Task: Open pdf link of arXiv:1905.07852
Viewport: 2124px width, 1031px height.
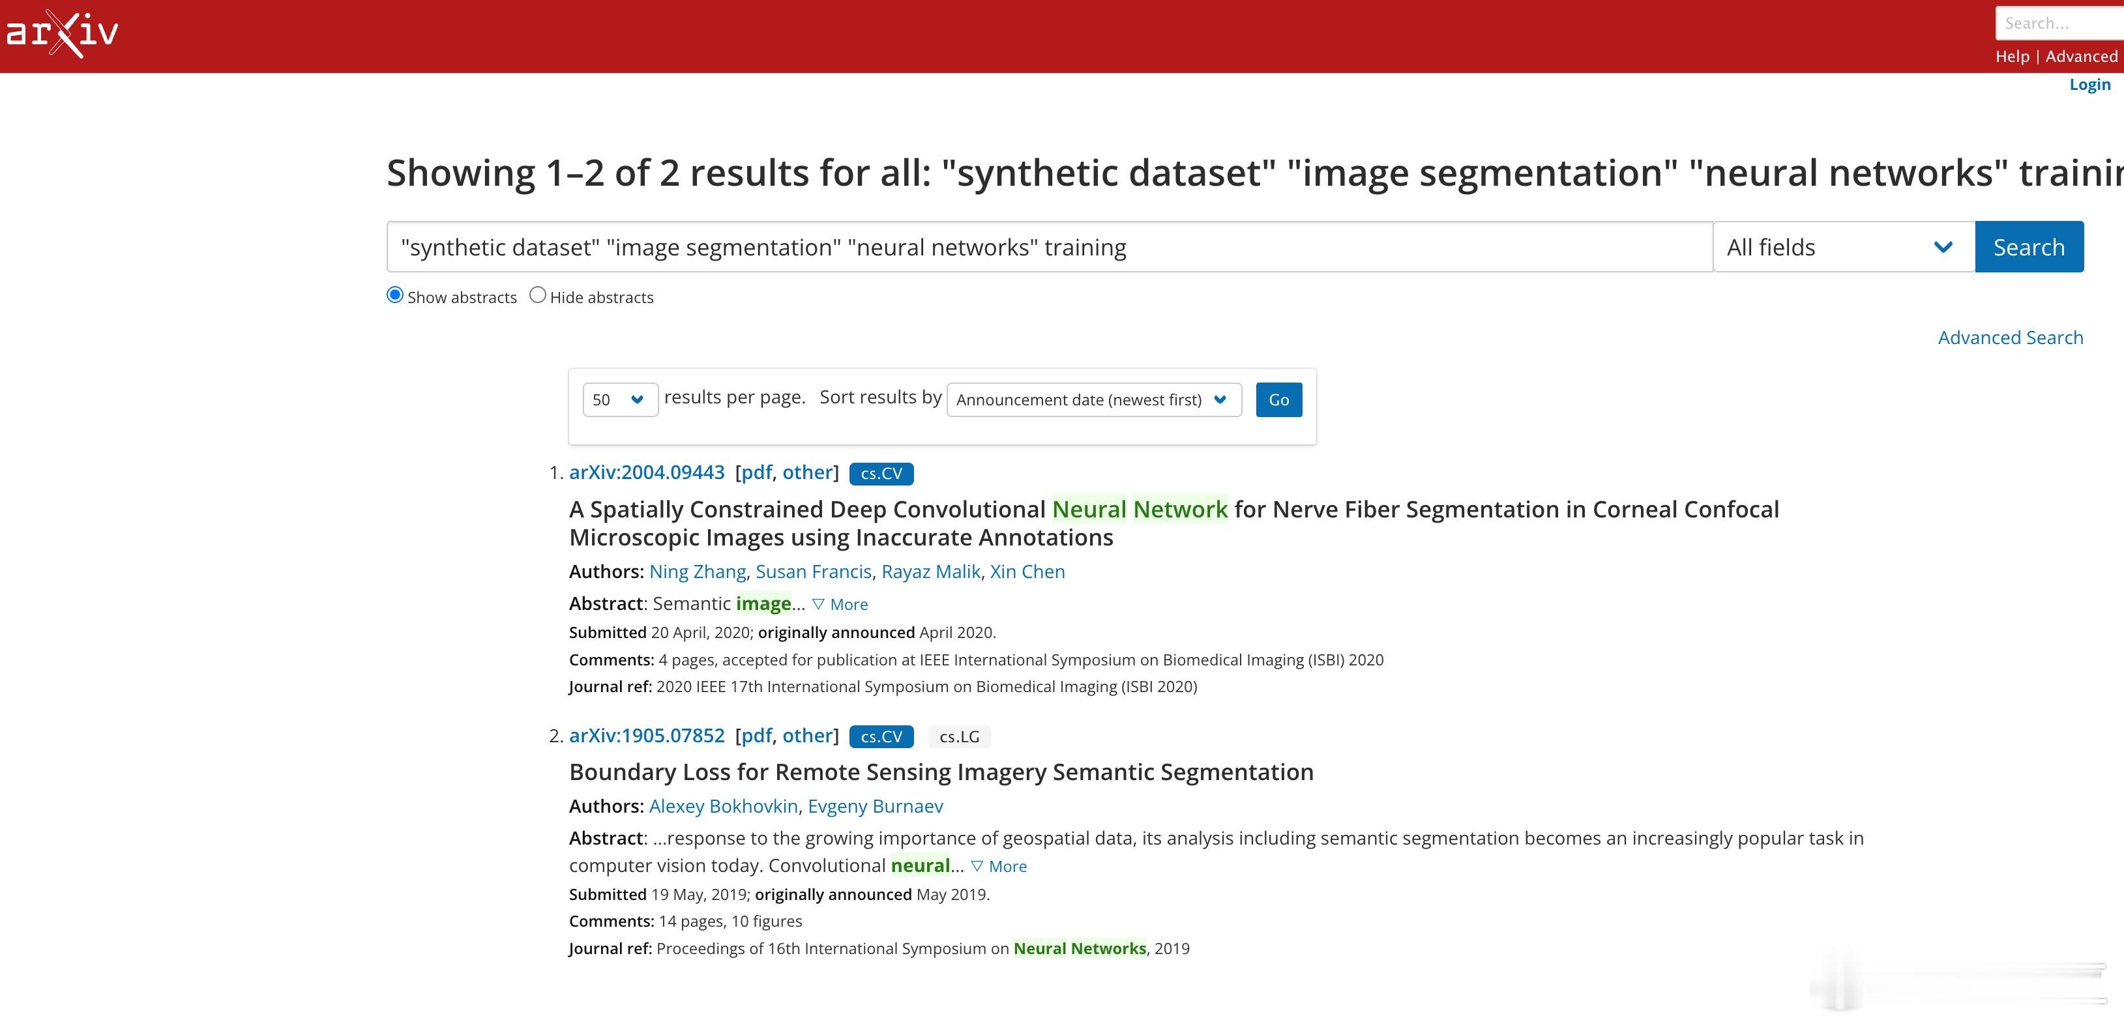Action: pos(757,735)
